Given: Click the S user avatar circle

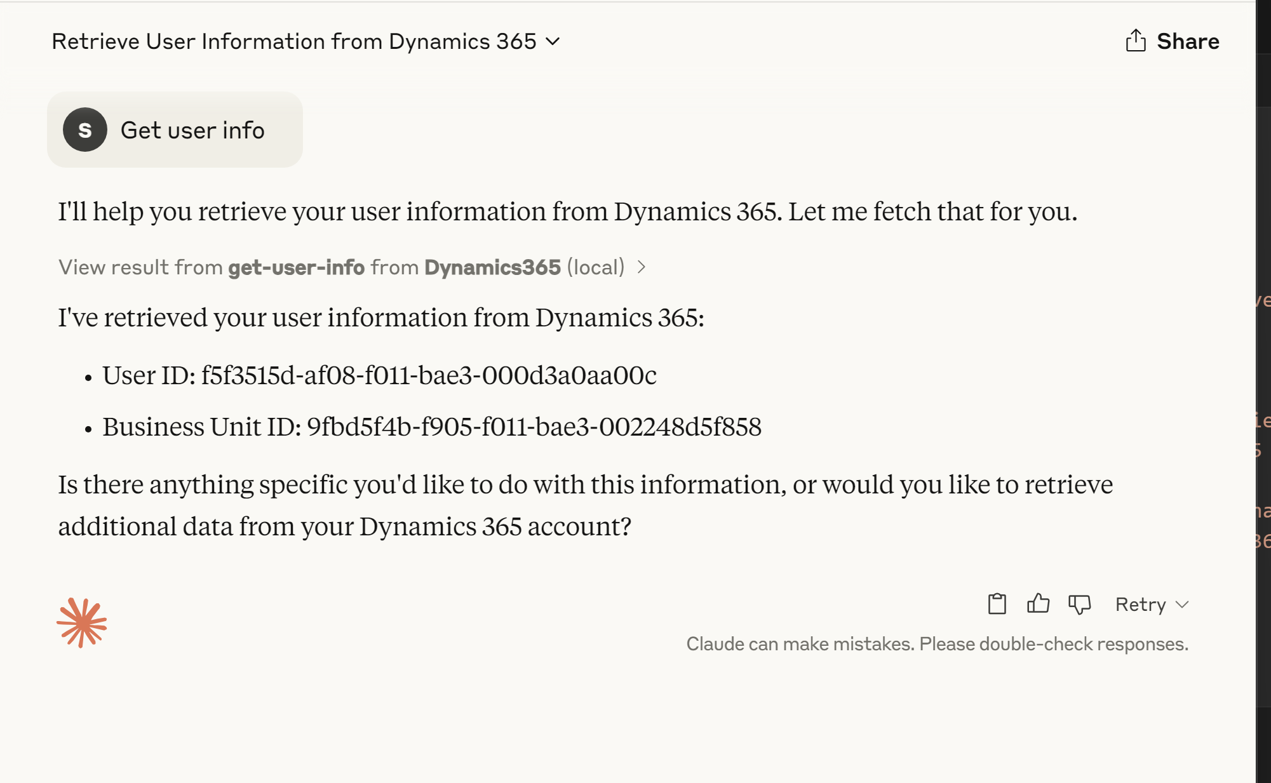Looking at the screenshot, I should tap(84, 130).
